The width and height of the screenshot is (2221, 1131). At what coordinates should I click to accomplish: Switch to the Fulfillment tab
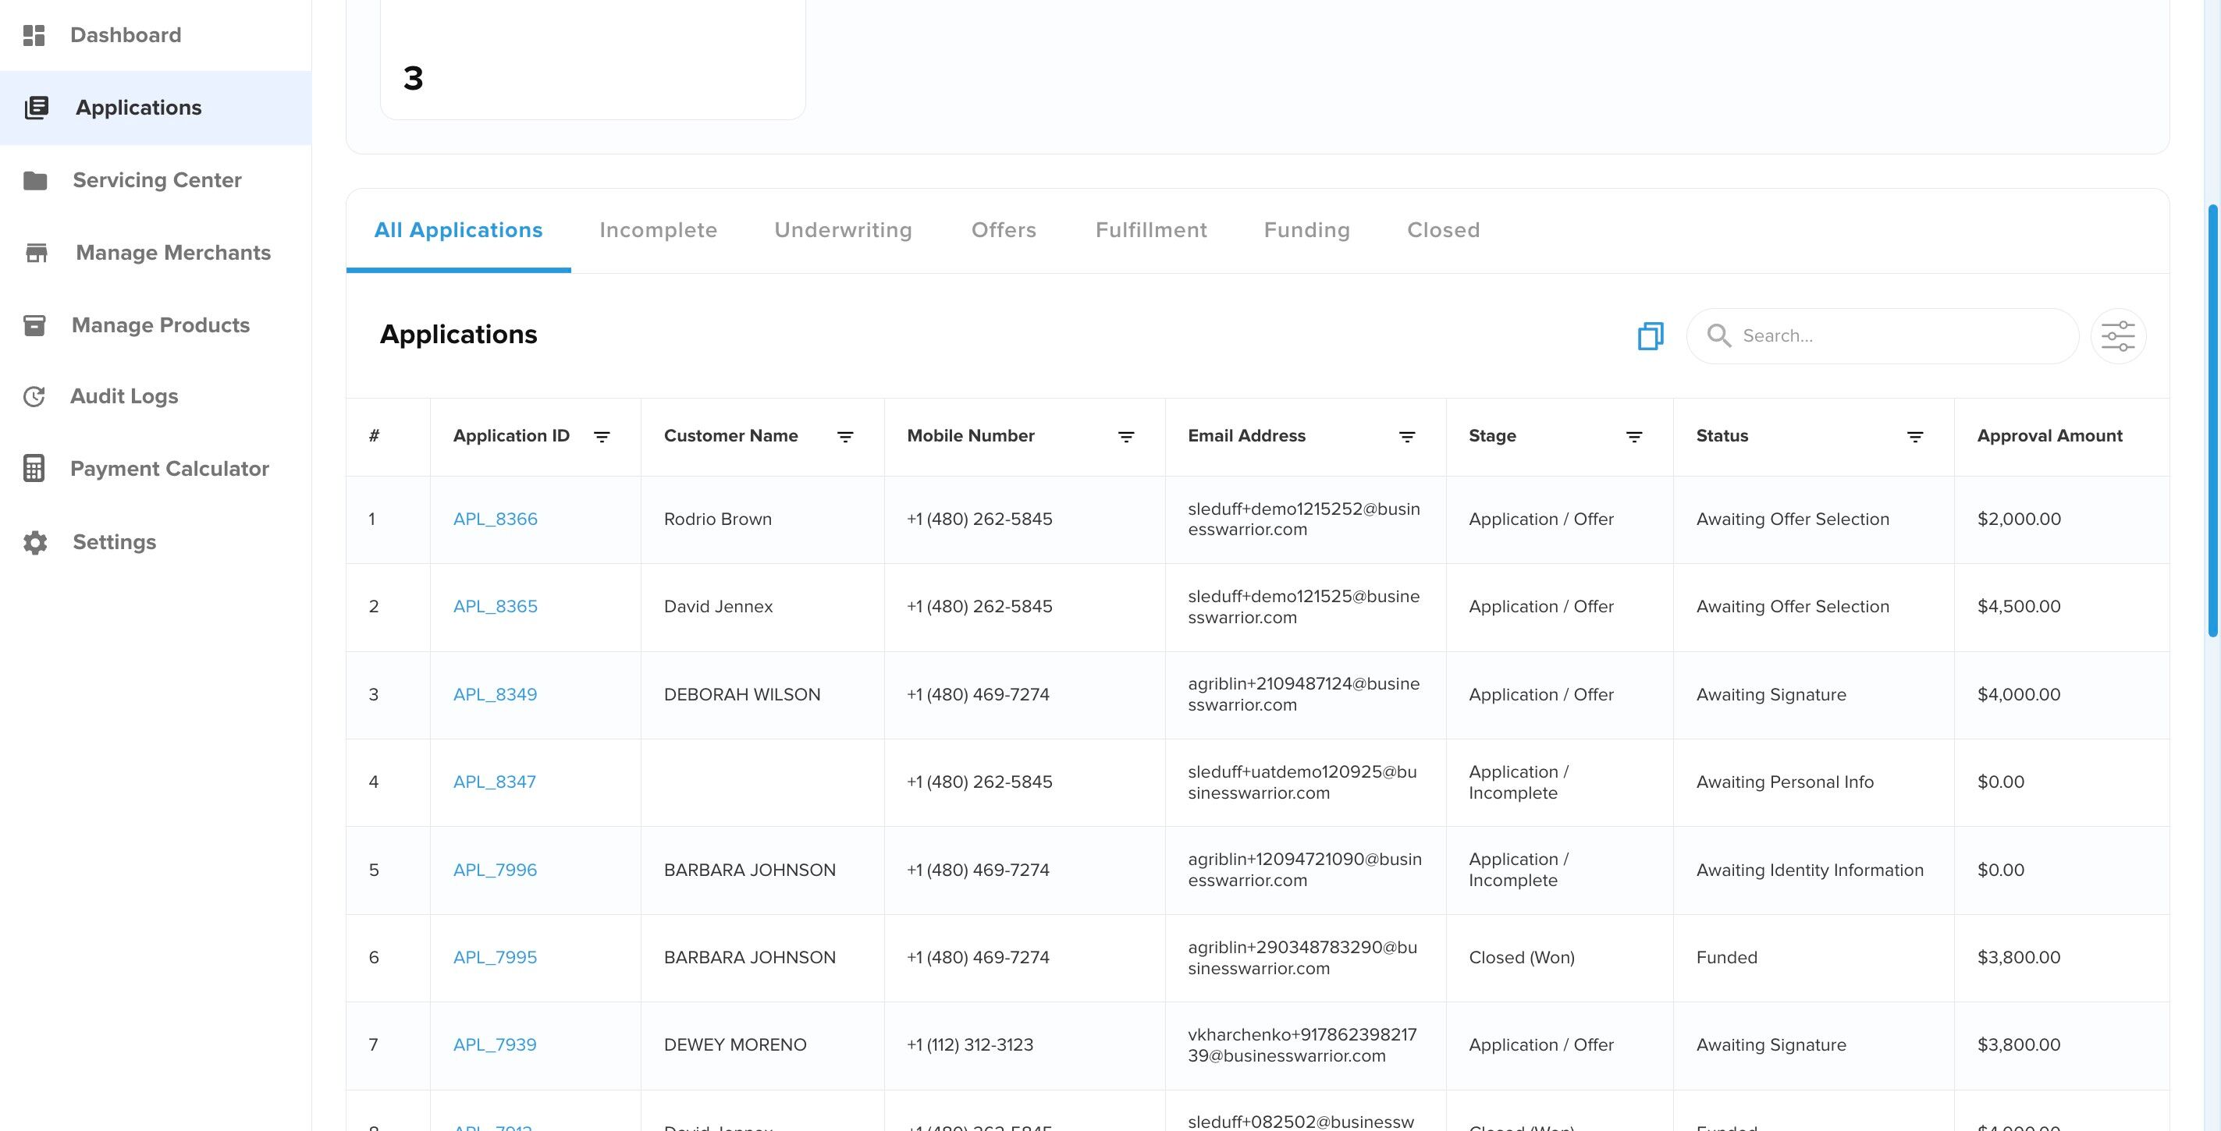pyautogui.click(x=1151, y=230)
